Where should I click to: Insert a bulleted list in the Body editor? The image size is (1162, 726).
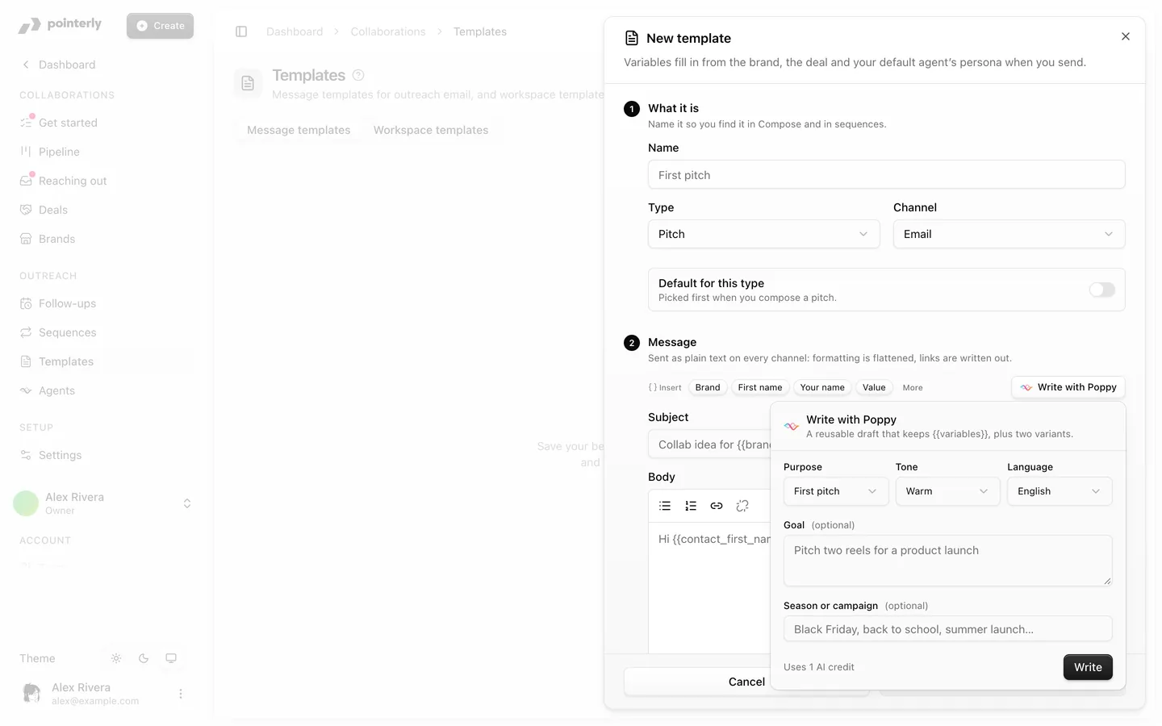click(665, 506)
